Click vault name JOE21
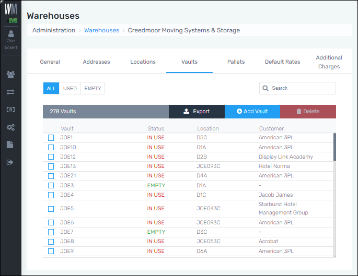Screen dimensions: 358x276 pos(68,175)
